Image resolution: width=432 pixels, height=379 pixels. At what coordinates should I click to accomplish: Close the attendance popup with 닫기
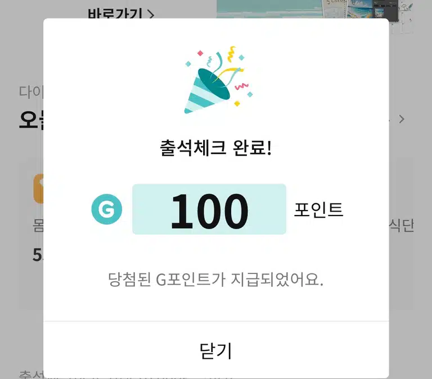pyautogui.click(x=216, y=351)
